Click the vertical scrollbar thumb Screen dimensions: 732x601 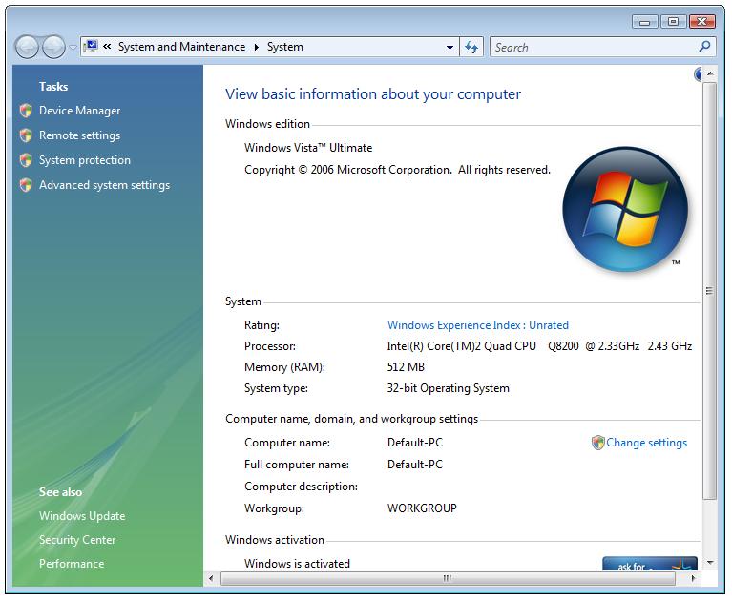[710, 291]
